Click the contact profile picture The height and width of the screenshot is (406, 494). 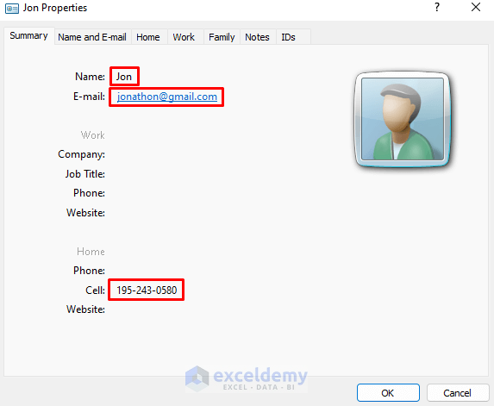403,119
